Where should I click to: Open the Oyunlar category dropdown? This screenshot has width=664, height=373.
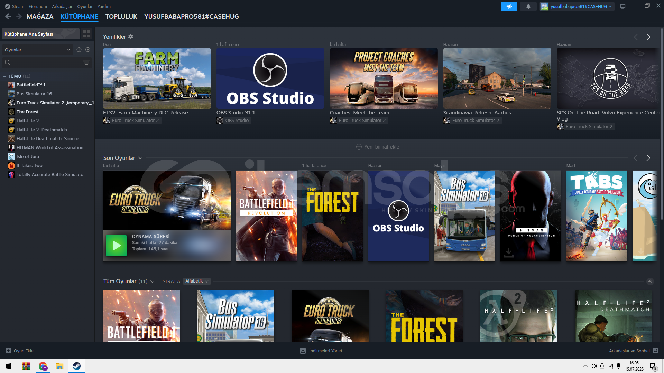pyautogui.click(x=37, y=50)
